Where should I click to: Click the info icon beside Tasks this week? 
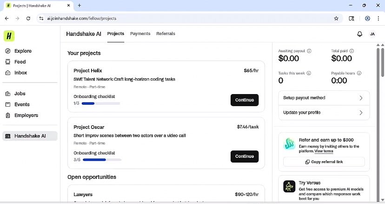[x=309, y=73]
